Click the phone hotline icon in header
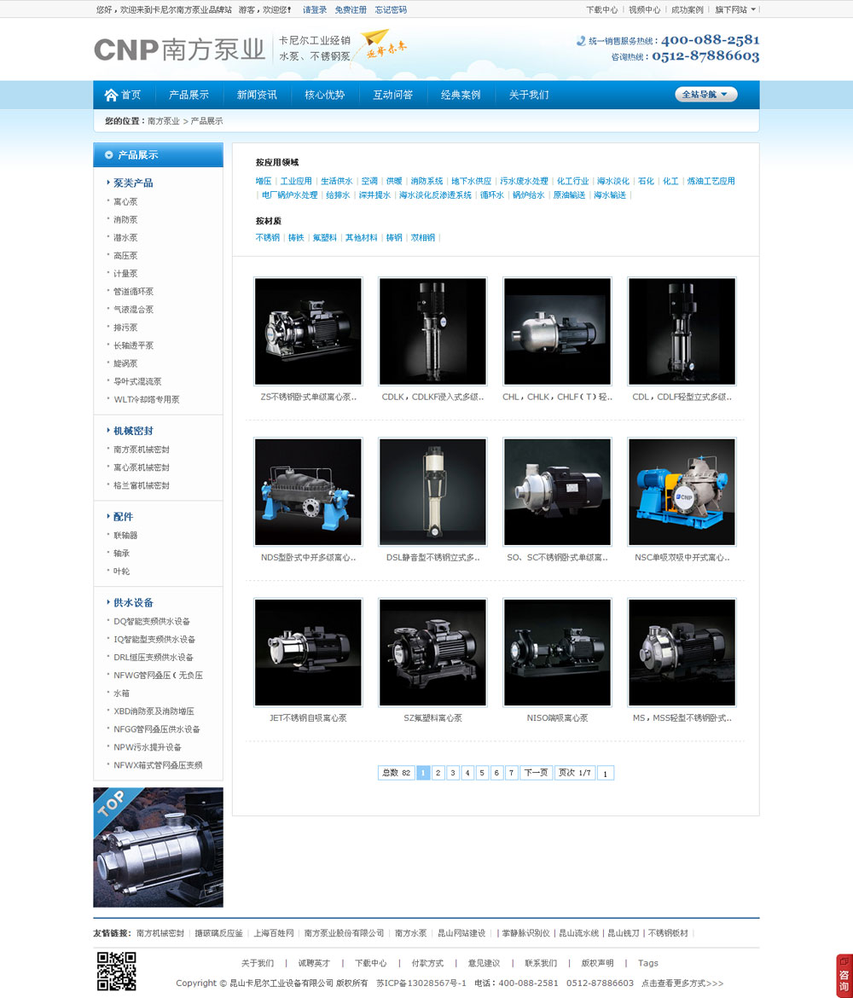Screen dimensions: 853x998 pos(581,40)
